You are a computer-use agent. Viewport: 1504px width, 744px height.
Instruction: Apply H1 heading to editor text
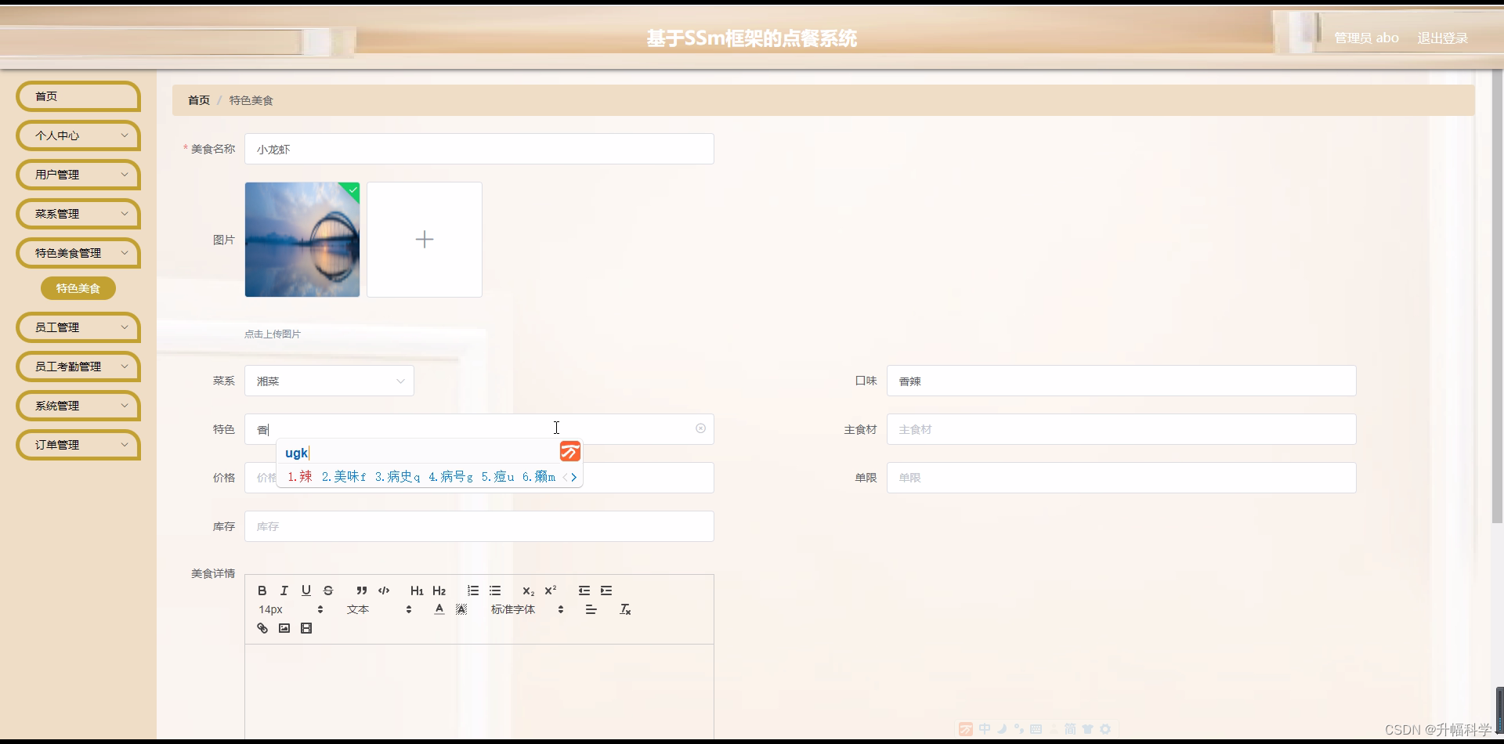pos(417,591)
